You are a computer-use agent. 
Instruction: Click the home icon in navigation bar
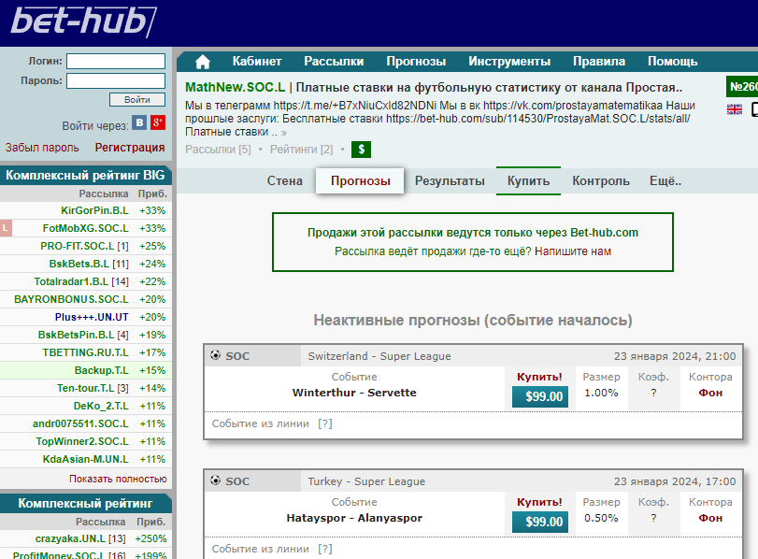tap(202, 62)
